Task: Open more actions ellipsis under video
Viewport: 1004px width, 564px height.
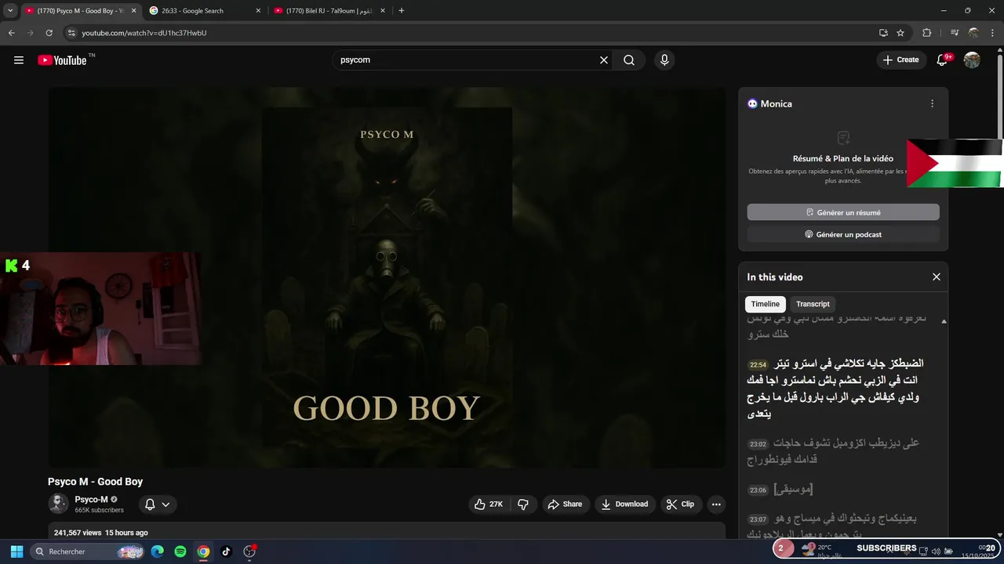Action: click(716, 504)
